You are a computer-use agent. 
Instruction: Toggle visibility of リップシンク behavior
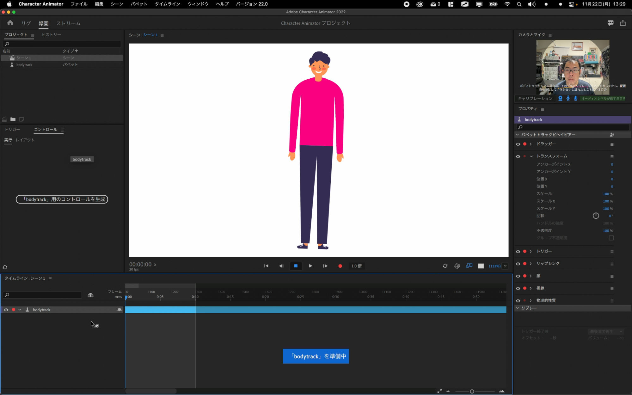[518, 264]
